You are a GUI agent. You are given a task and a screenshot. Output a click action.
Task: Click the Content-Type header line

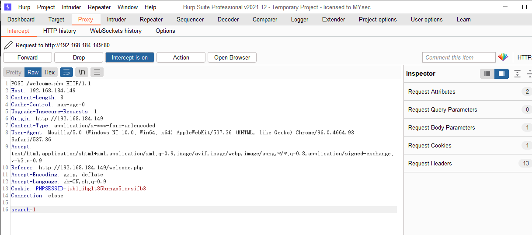(83, 126)
